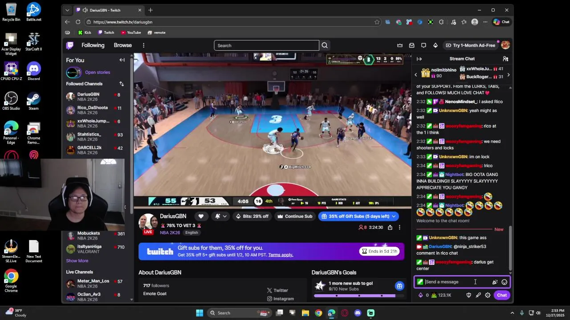Open the YouTube bookmark
Screen dimensions: 570x320
click(x=131, y=32)
